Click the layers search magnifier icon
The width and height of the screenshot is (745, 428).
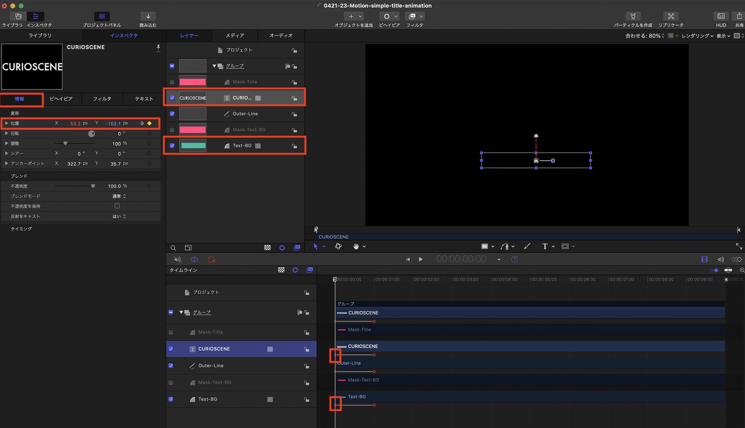[x=173, y=248]
